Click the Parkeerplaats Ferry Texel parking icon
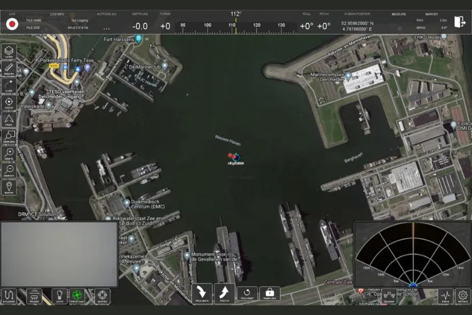 [x=87, y=68]
